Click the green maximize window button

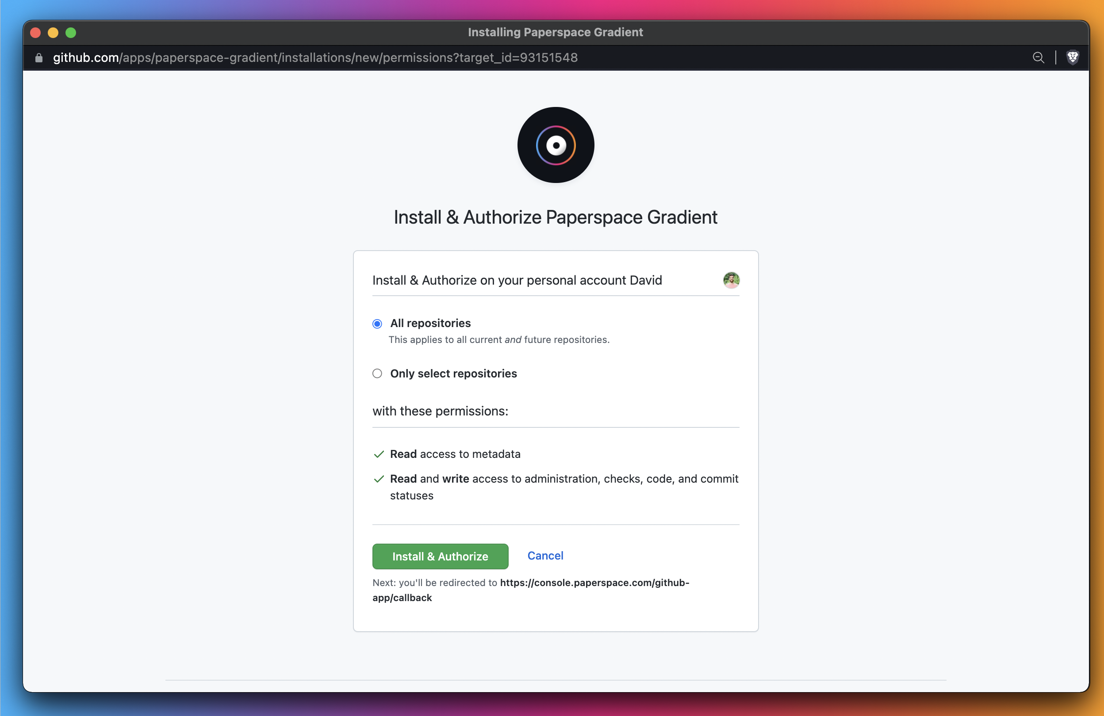[70, 32]
